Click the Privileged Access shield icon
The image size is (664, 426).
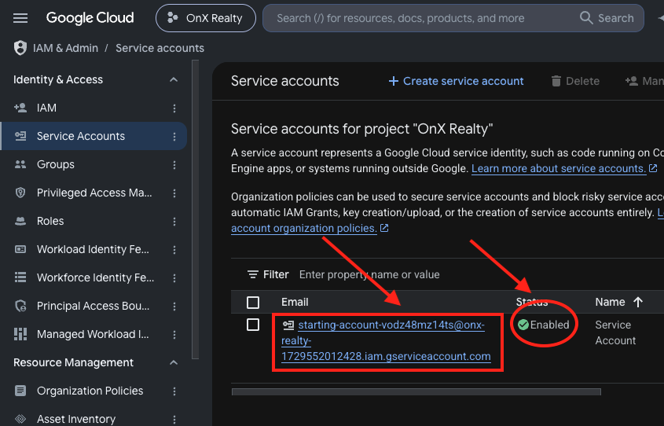pyautogui.click(x=20, y=193)
